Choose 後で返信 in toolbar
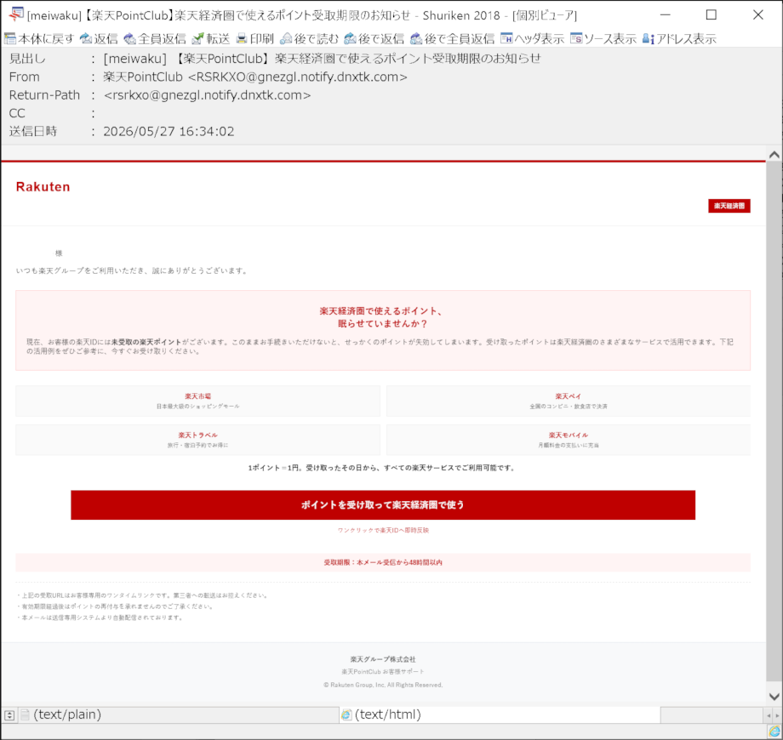Screen dimensions: 783x740 374,38
